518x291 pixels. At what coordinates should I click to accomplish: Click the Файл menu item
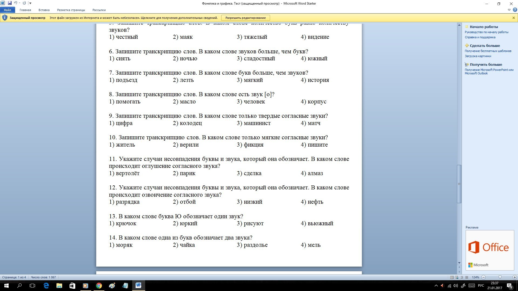point(8,10)
